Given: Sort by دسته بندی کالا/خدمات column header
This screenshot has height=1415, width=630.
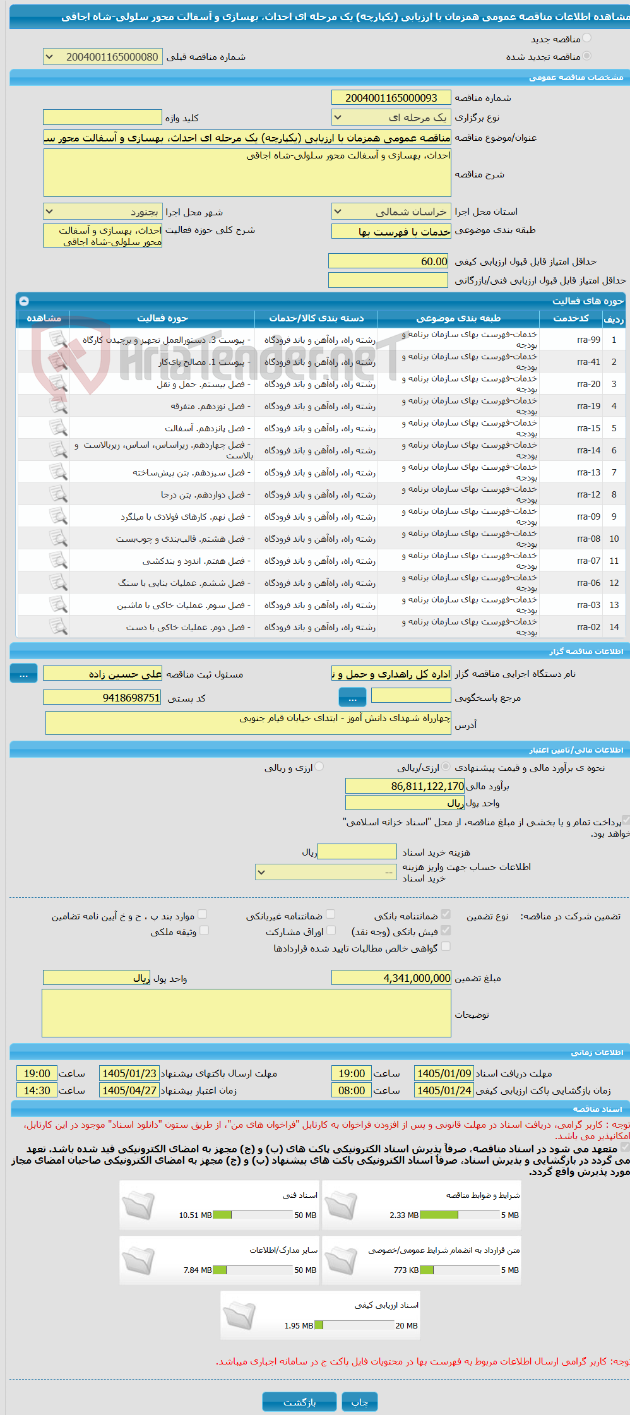Looking at the screenshot, I should coord(316,318).
